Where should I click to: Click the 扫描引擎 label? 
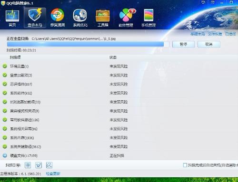tap(13, 165)
